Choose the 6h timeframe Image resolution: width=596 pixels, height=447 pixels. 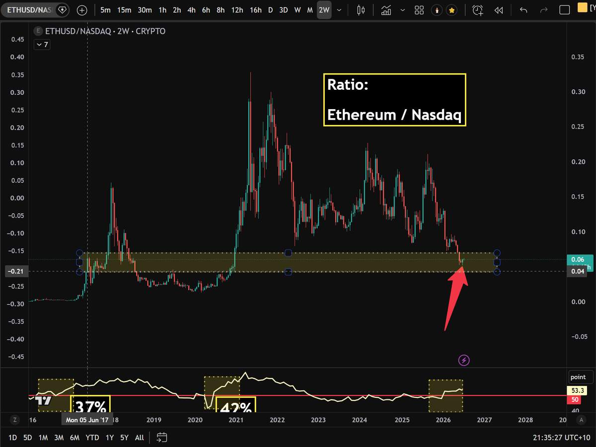point(206,10)
